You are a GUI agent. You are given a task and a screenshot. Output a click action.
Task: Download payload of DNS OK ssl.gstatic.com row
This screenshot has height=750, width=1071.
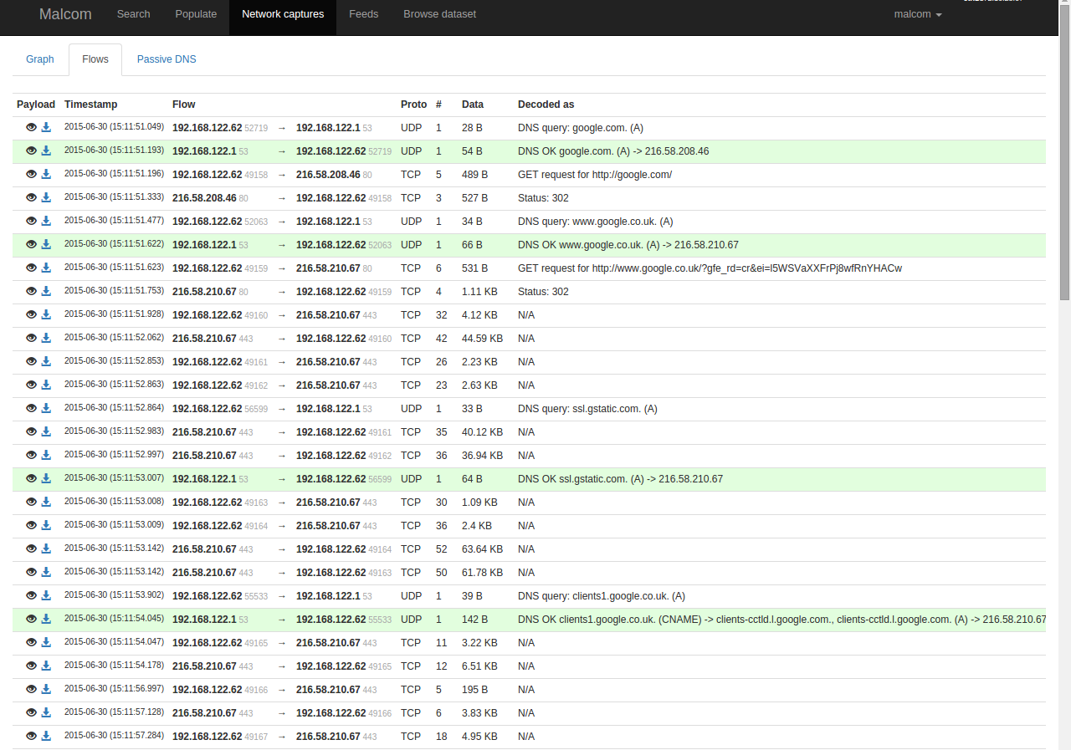coord(46,478)
